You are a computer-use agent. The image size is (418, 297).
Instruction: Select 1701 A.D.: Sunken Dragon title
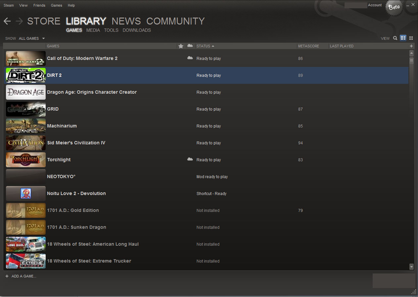click(x=76, y=227)
